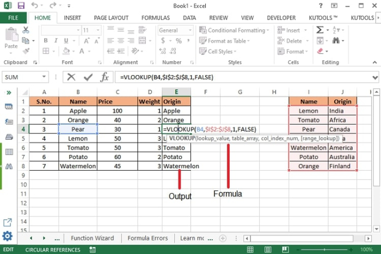Toggle Italic formatting
The height and width of the screenshot is (254, 381).
point(56,41)
